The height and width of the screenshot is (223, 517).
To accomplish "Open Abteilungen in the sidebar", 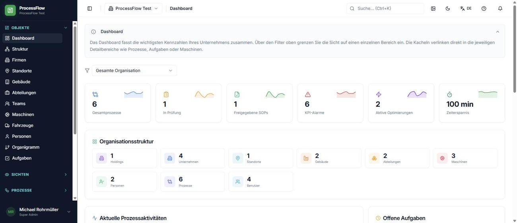I will coord(33,93).
